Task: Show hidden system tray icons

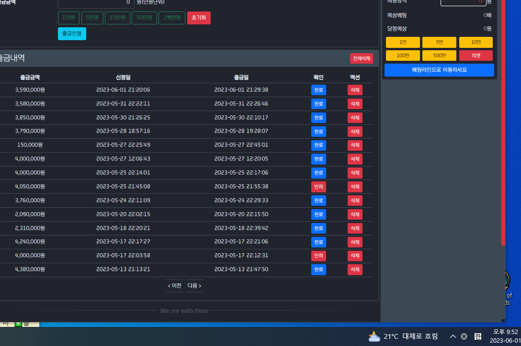Action: (453, 336)
